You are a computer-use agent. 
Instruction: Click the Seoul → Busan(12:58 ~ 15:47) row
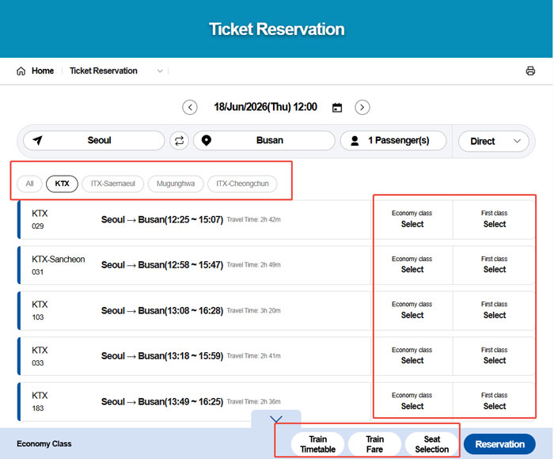195,264
